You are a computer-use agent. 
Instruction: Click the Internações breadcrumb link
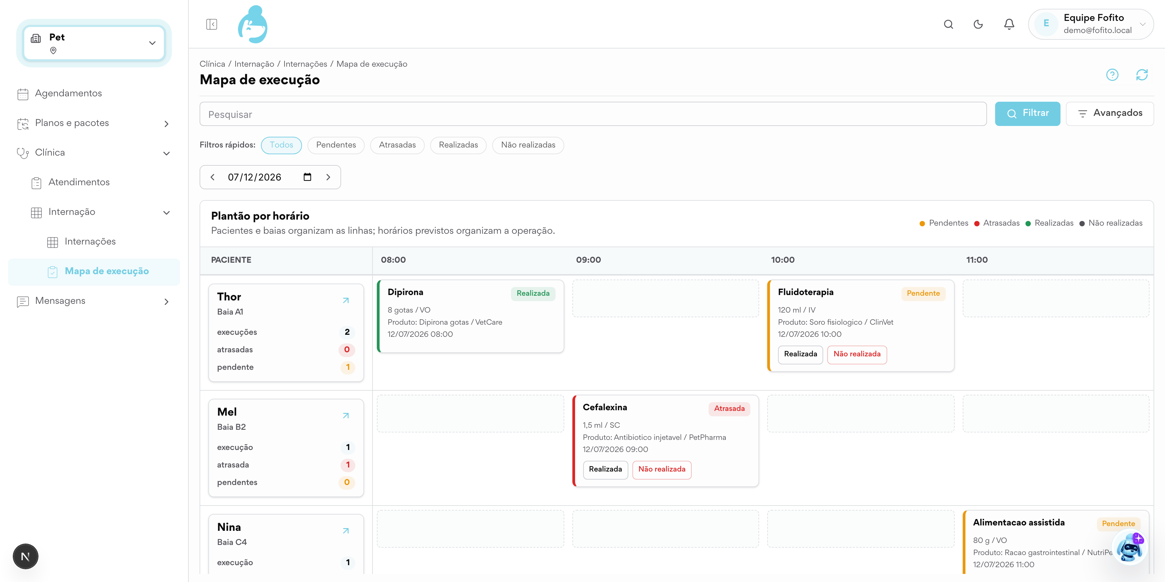(x=305, y=64)
